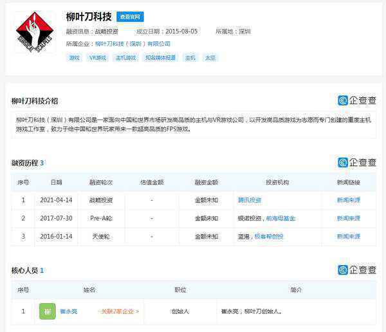
Task: Open the 前海母基金 investor link
Action: click(280, 219)
